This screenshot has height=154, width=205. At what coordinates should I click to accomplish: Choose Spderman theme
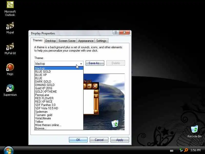59,112
